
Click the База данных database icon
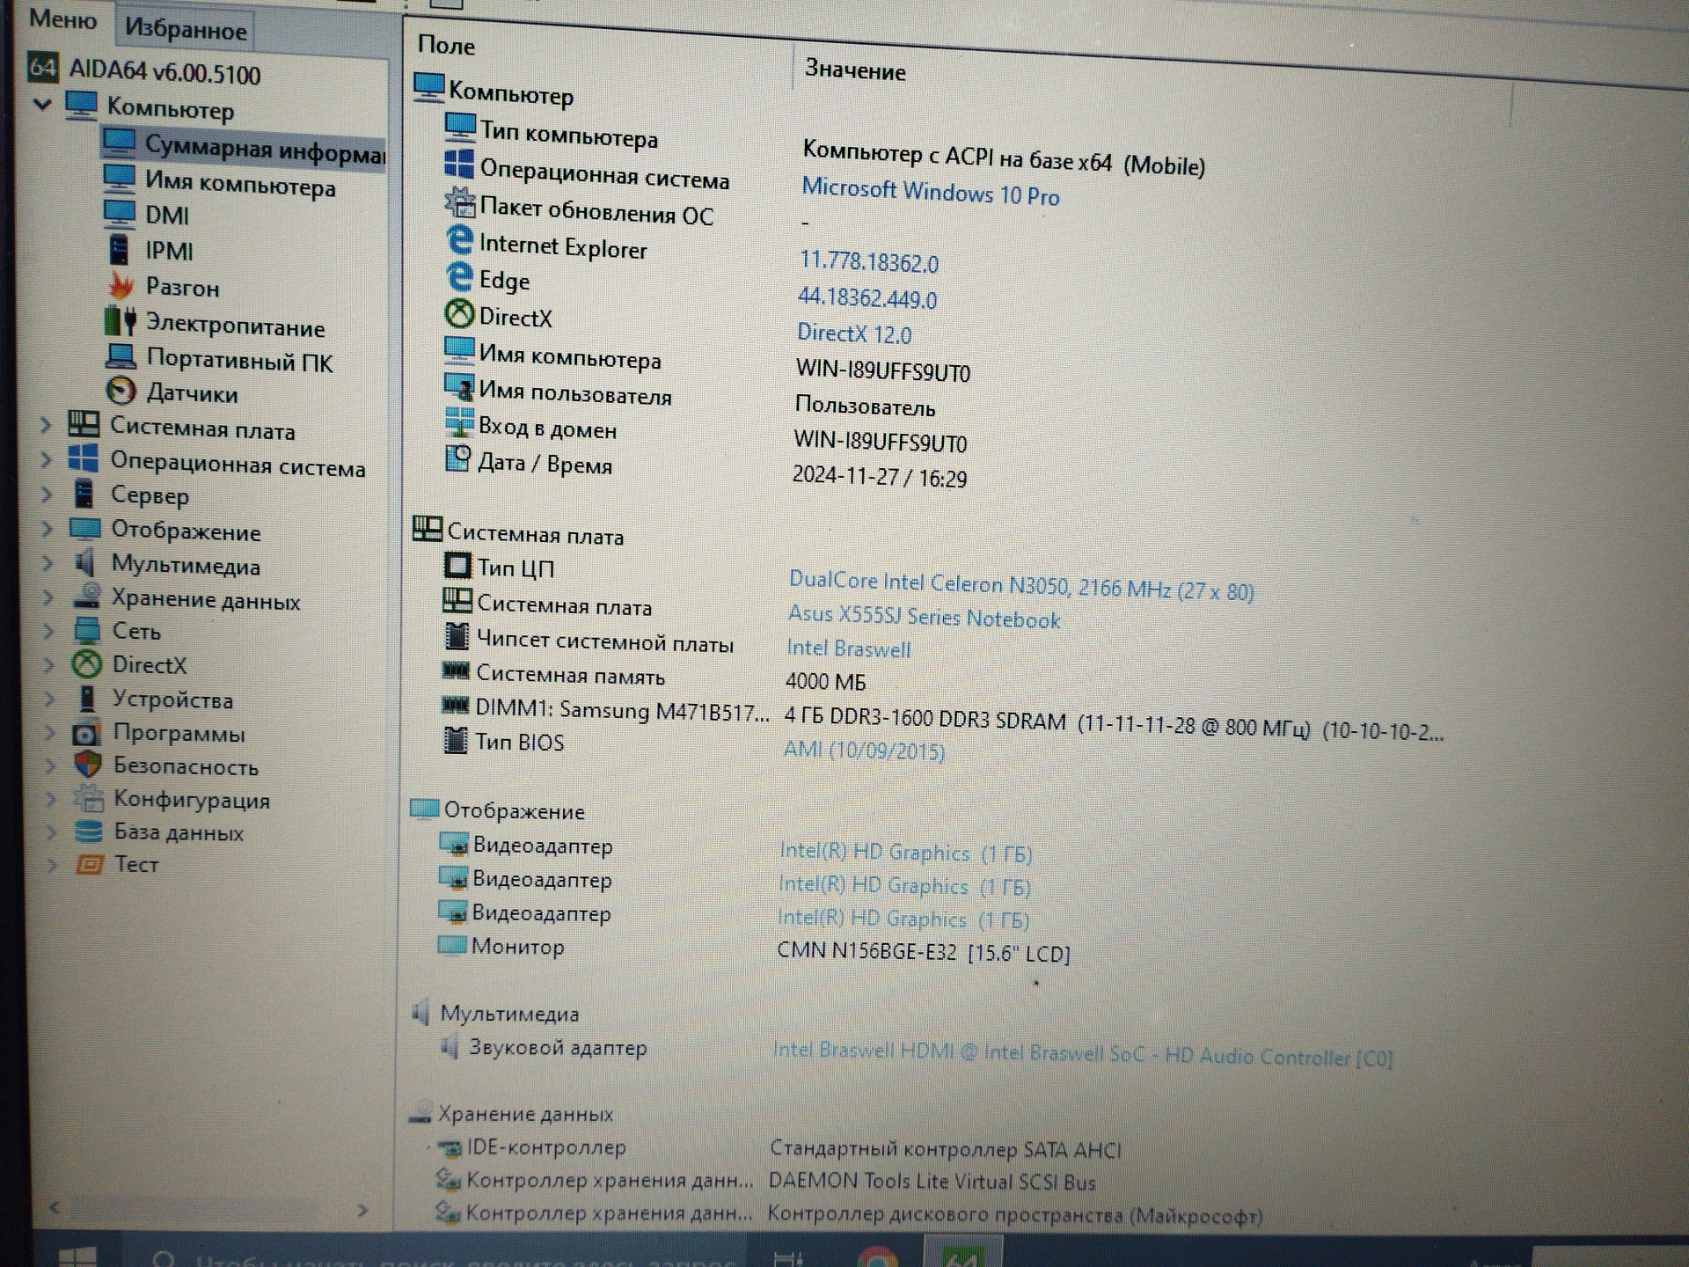coord(88,831)
